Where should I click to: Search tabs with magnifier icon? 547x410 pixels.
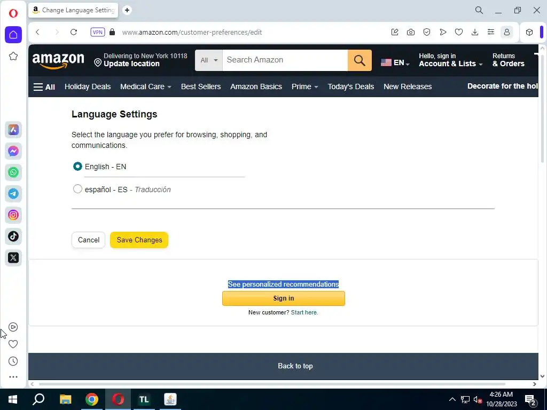click(479, 10)
